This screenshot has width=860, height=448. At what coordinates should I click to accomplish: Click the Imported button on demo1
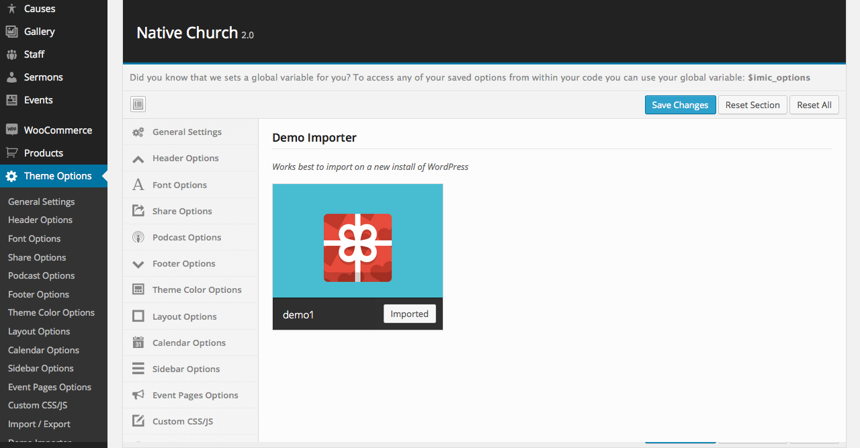click(x=409, y=314)
